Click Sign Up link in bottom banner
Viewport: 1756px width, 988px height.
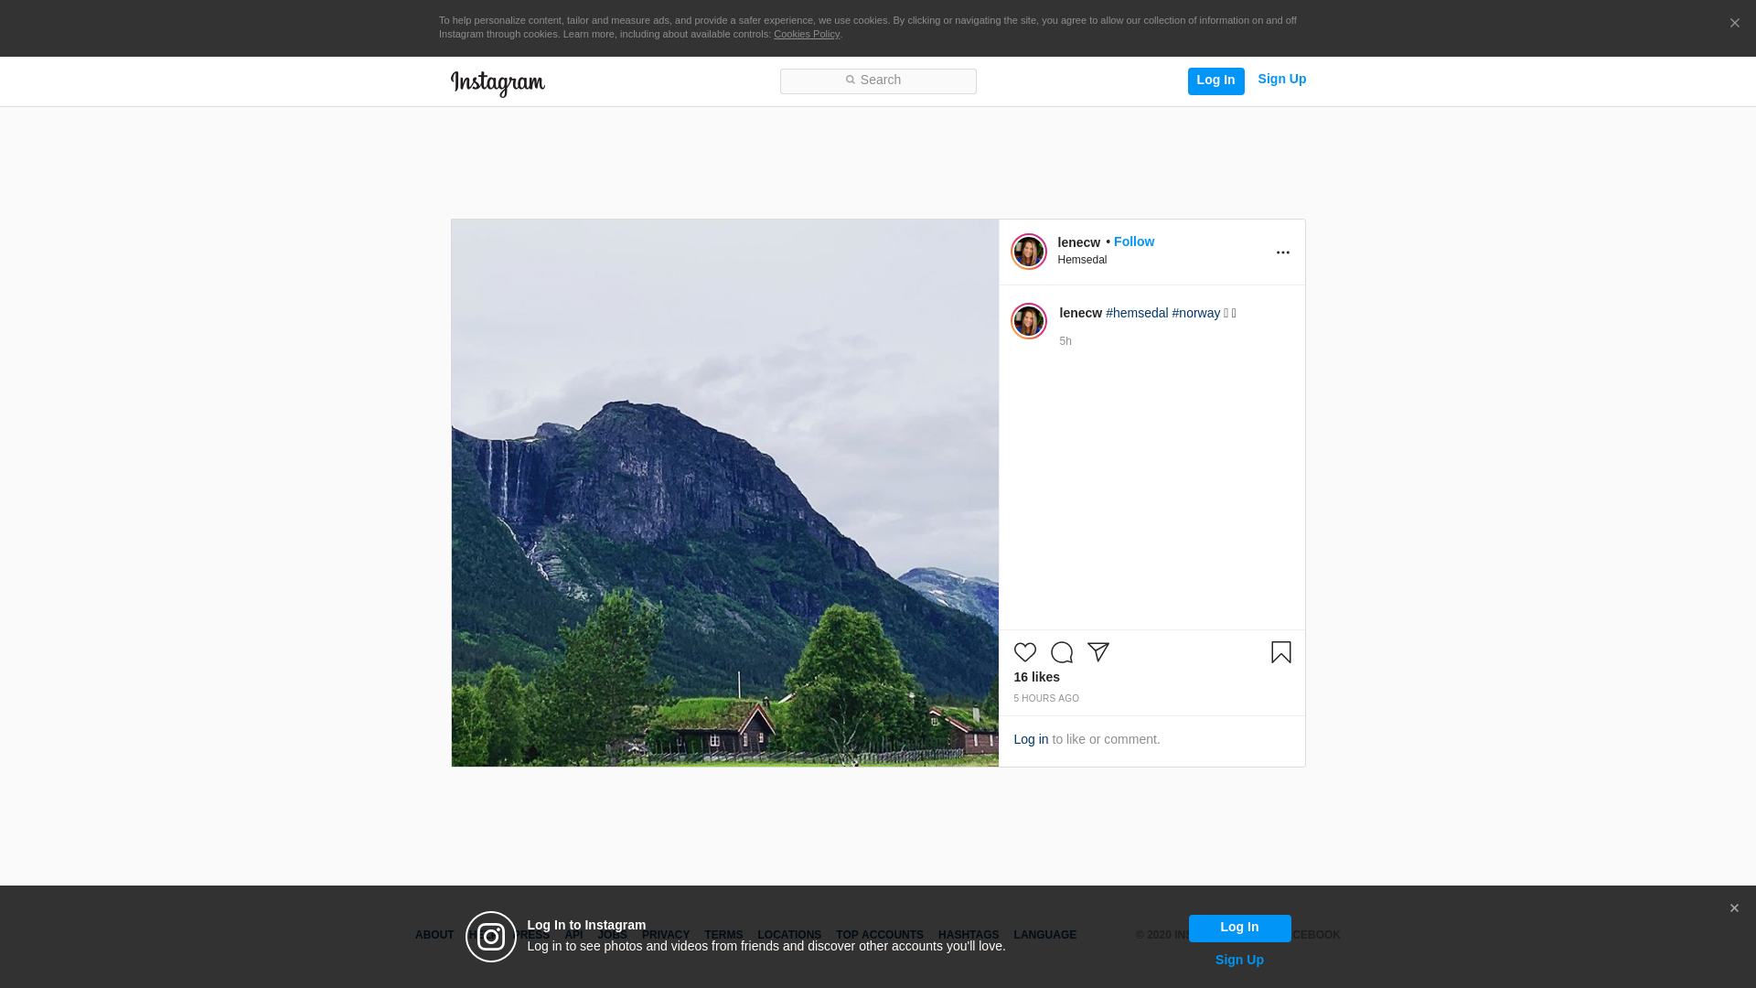coord(1239,960)
